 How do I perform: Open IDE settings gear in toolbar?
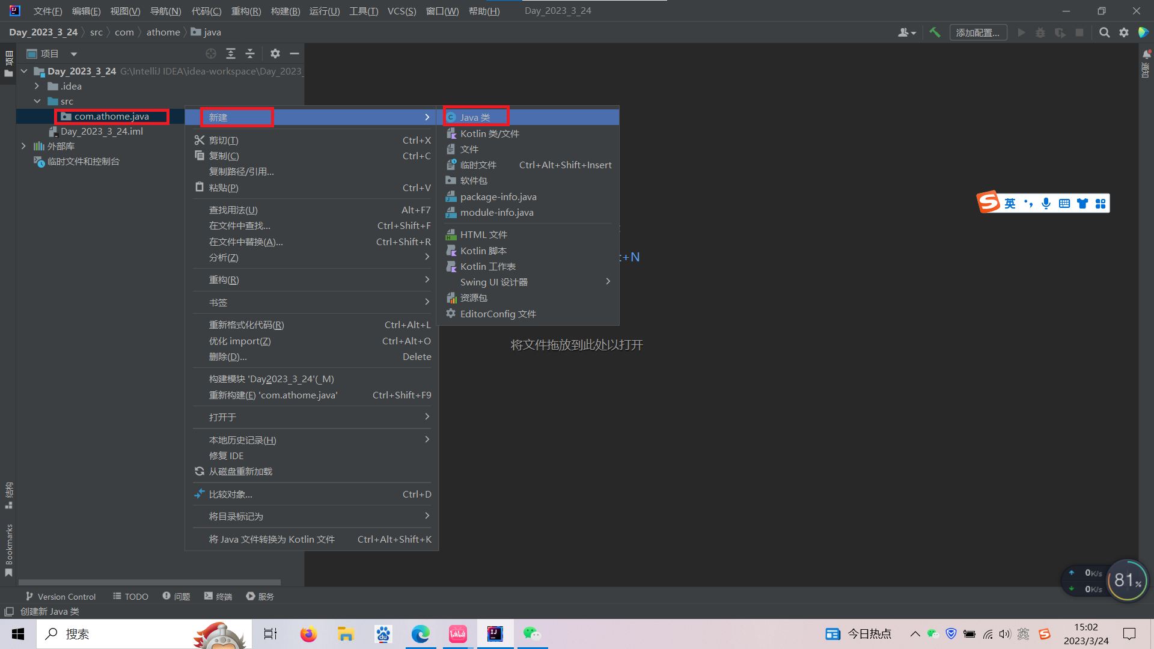(1123, 32)
